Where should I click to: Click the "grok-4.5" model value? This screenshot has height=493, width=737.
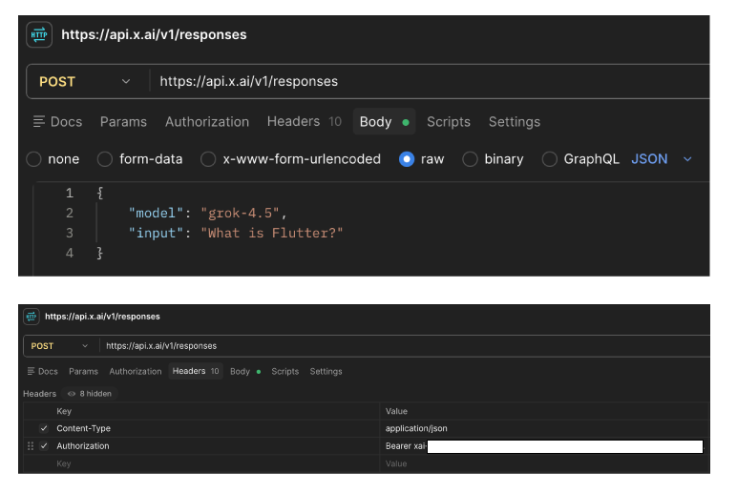click(x=240, y=214)
